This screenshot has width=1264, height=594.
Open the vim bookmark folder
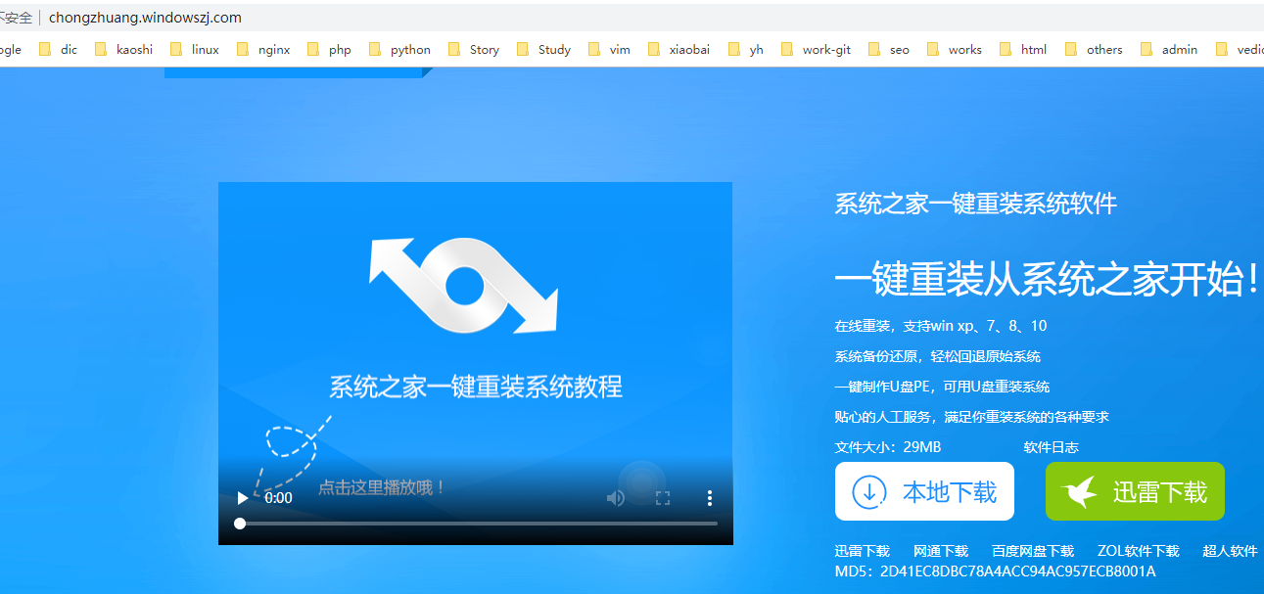click(x=609, y=49)
